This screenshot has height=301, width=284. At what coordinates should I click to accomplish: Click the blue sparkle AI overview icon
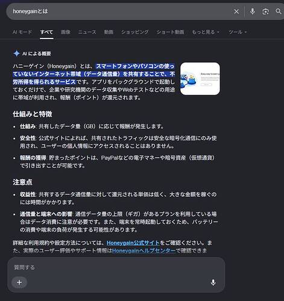[16, 54]
